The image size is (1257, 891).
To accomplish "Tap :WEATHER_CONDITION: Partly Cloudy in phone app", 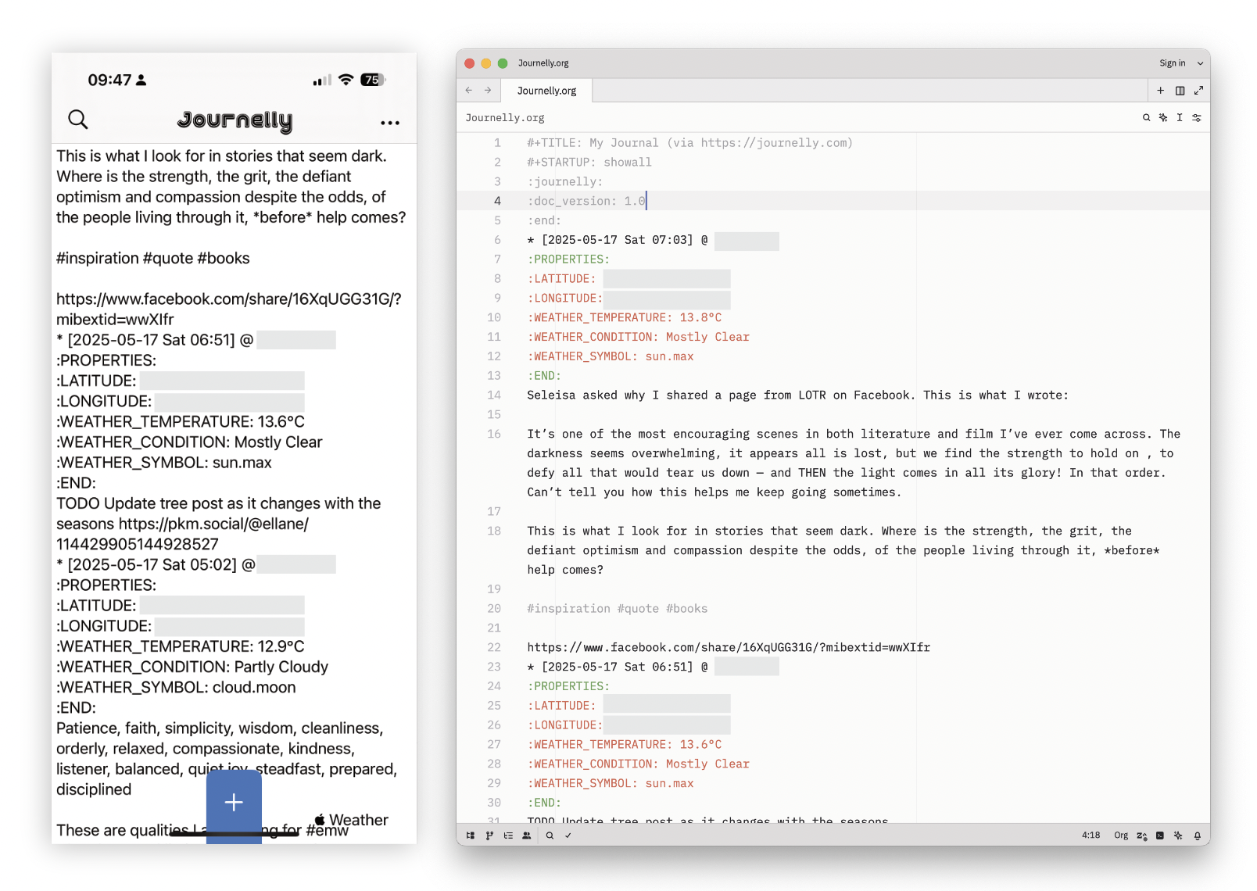I will (x=192, y=667).
